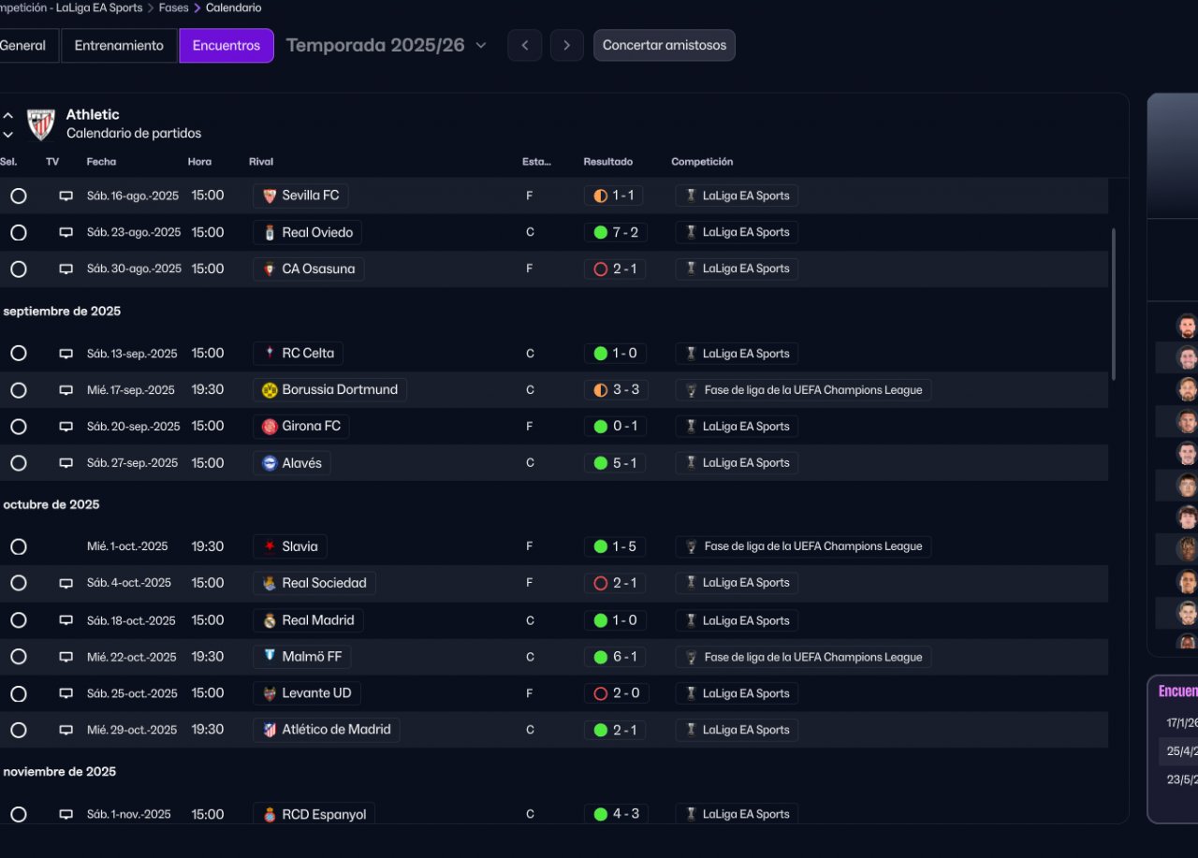The width and height of the screenshot is (1198, 858).
Task: Click the TV icon in the Borussia Dortmund row
Action: click(x=66, y=390)
